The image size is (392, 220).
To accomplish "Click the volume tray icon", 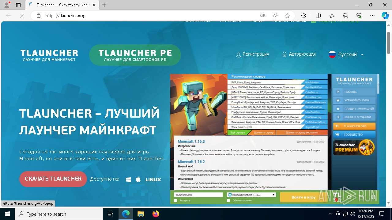I will [352, 214].
